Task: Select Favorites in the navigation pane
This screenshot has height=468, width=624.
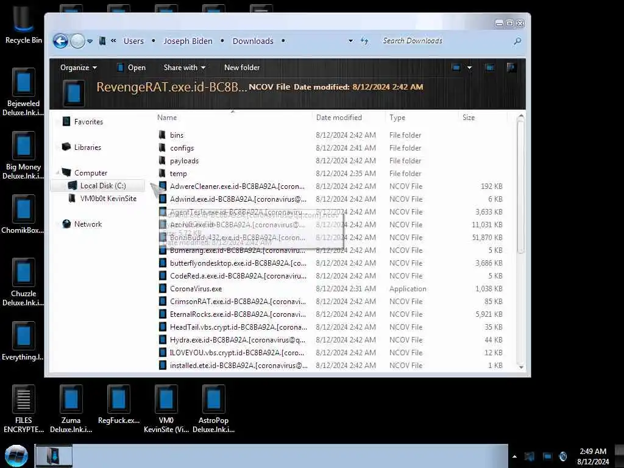Action: (83, 122)
